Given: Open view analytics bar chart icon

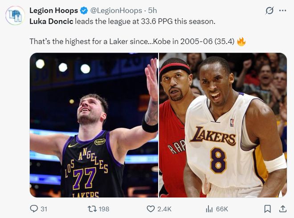Looking at the screenshot, I should coord(209,209).
